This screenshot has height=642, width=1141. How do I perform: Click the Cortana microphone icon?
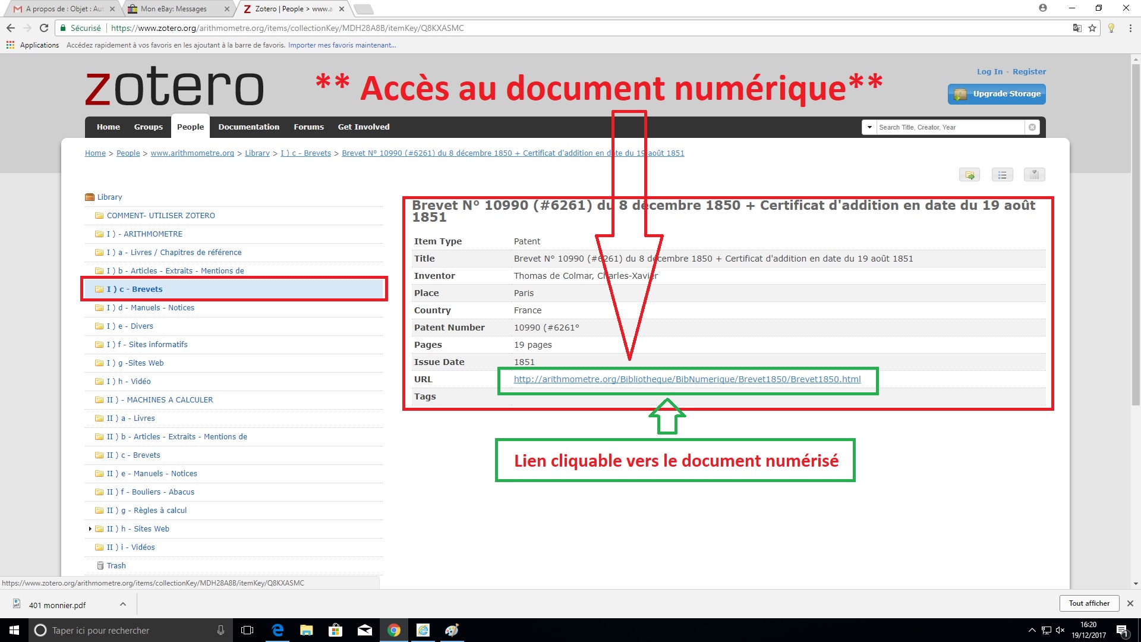pyautogui.click(x=220, y=630)
